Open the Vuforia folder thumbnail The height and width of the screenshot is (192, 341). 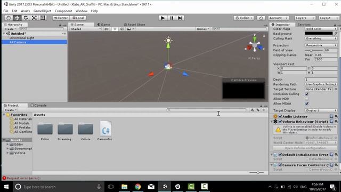pos(85,129)
